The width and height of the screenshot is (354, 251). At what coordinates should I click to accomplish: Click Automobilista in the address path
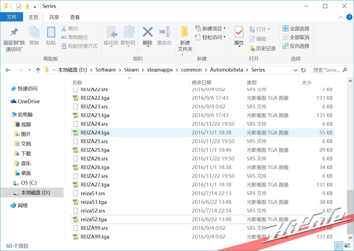227,70
